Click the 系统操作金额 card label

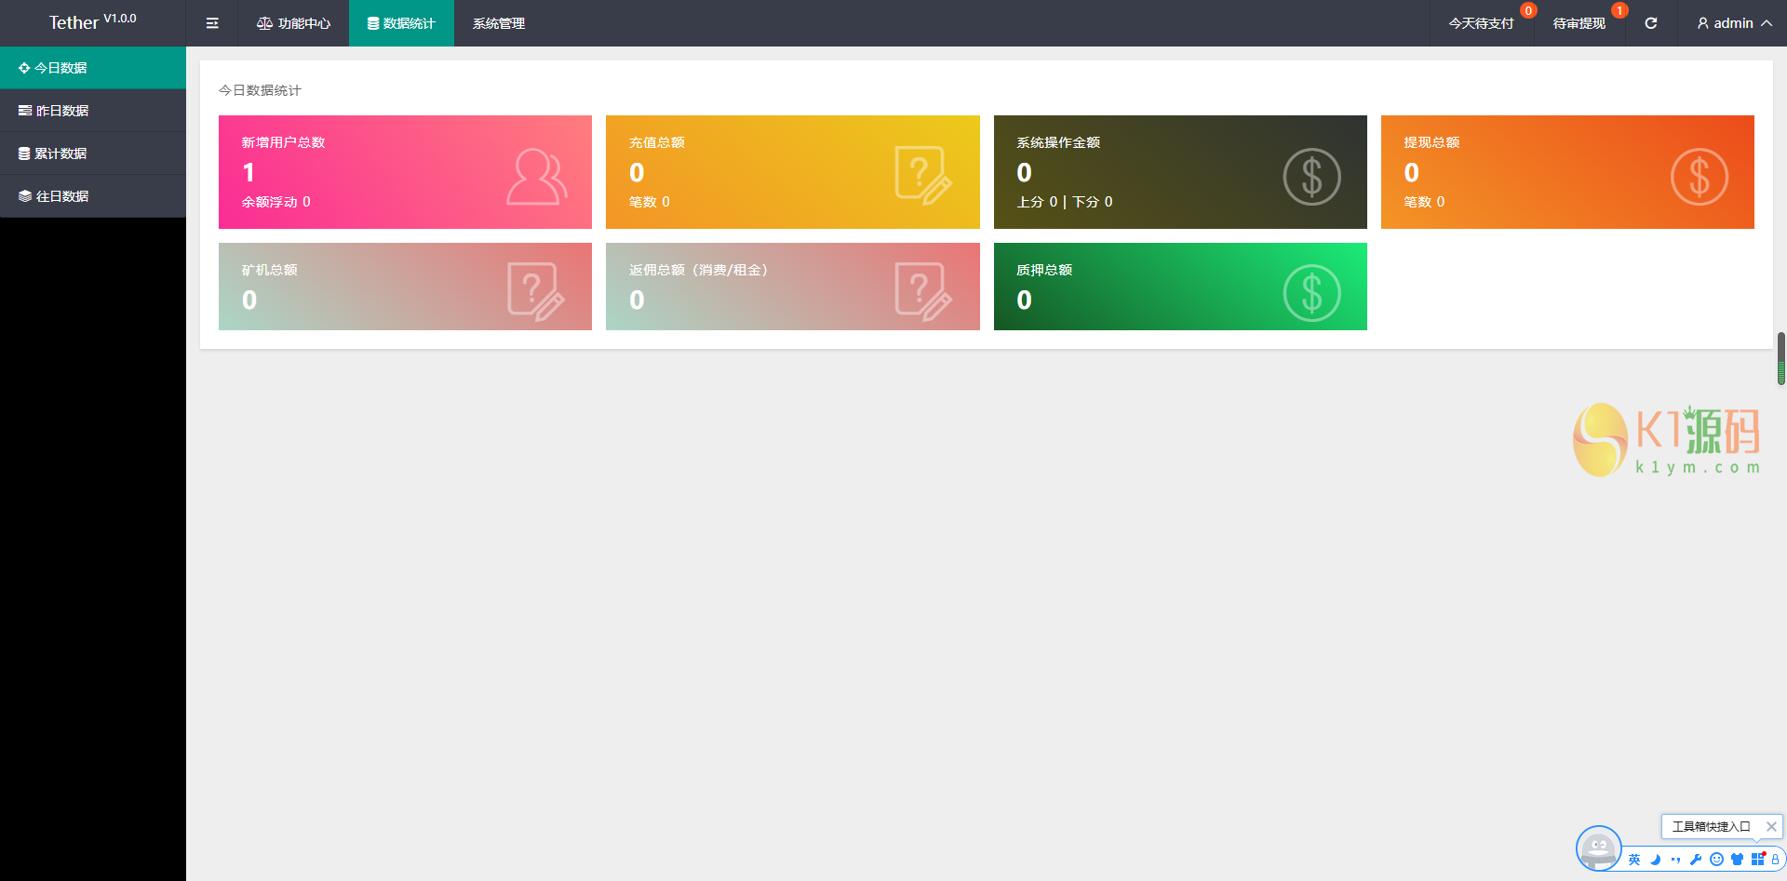coord(1058,142)
